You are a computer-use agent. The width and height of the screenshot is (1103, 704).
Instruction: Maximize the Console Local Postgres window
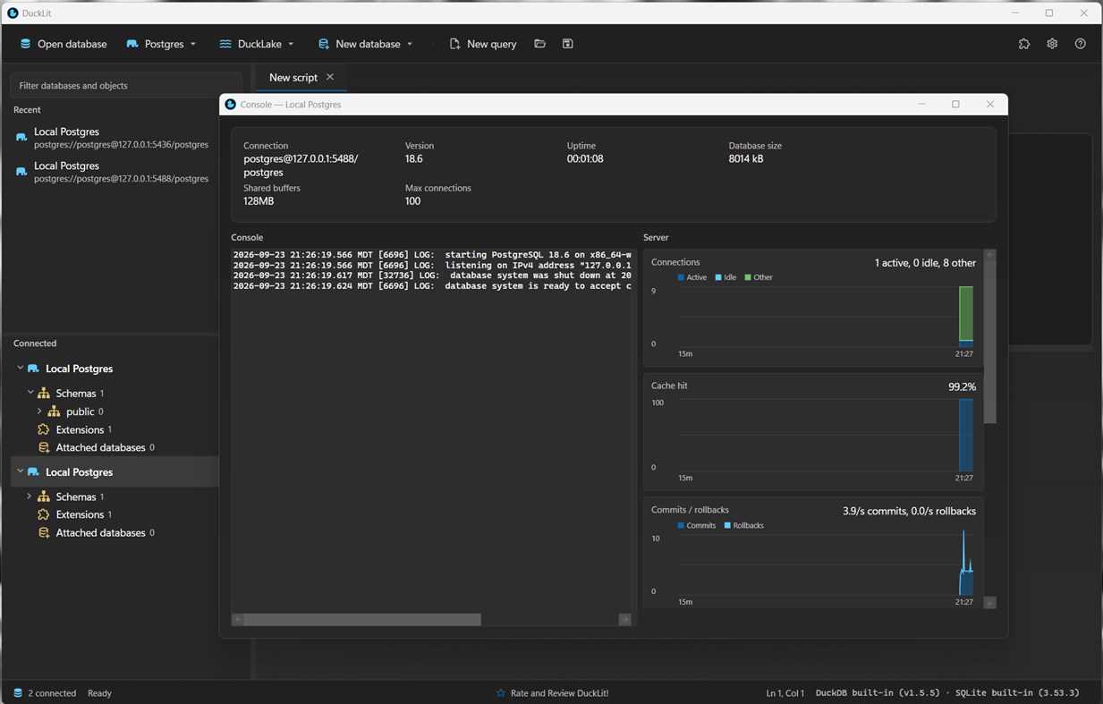pos(955,105)
